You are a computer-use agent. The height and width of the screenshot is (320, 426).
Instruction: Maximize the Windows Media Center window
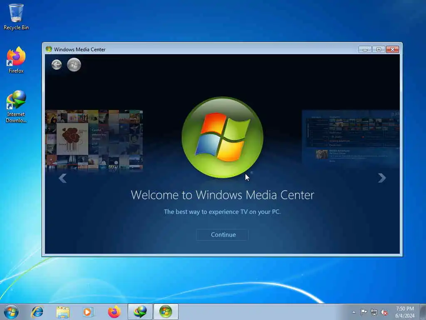(379, 50)
